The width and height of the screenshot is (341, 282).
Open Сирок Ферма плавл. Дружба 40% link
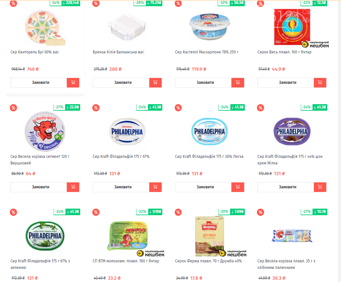208,261
